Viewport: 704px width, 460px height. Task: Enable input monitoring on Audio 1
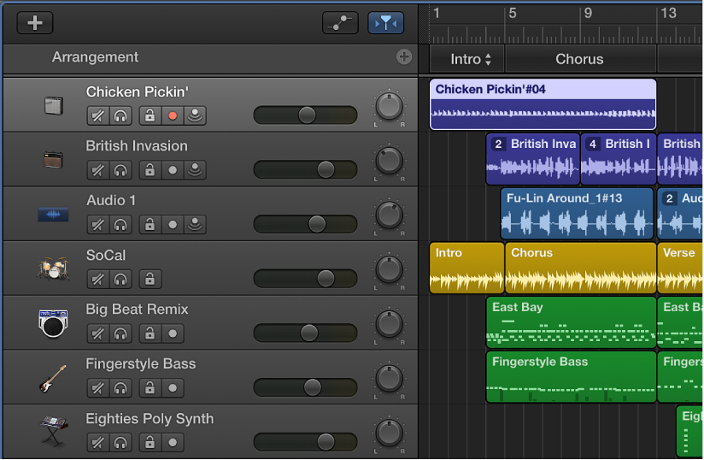click(x=196, y=225)
